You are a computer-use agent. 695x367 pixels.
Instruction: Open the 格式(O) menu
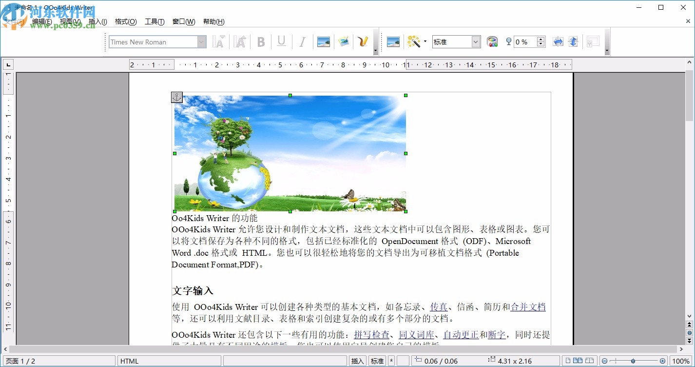tap(126, 21)
